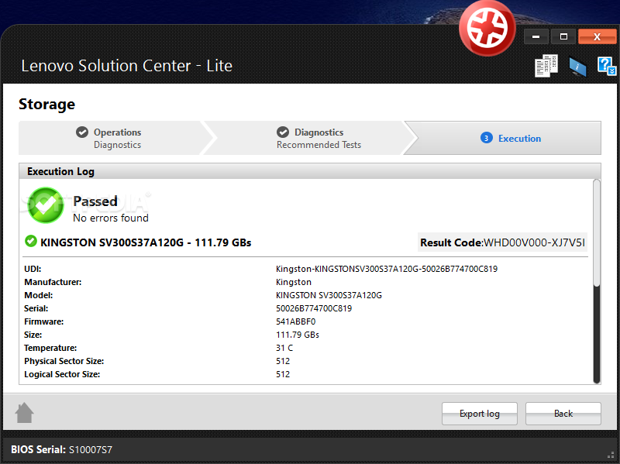Click the Size value 111.79 GBs
Image resolution: width=620 pixels, height=464 pixels.
(298, 335)
